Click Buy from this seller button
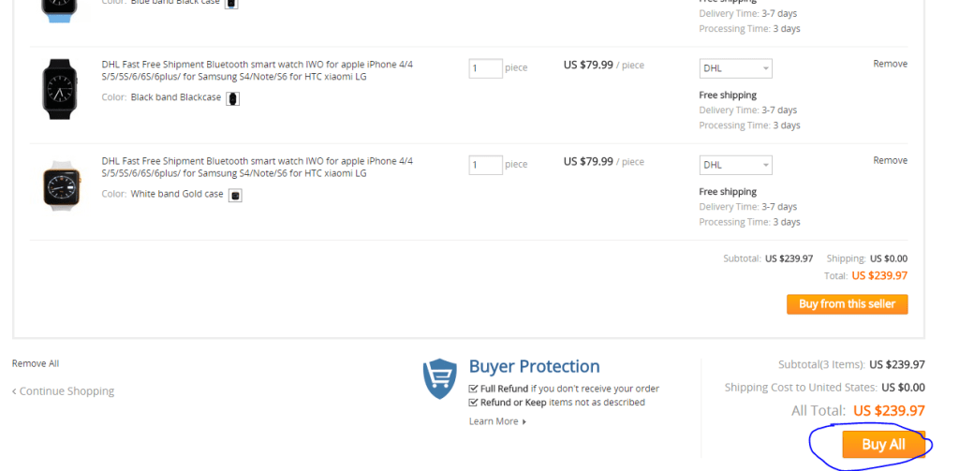 (847, 304)
